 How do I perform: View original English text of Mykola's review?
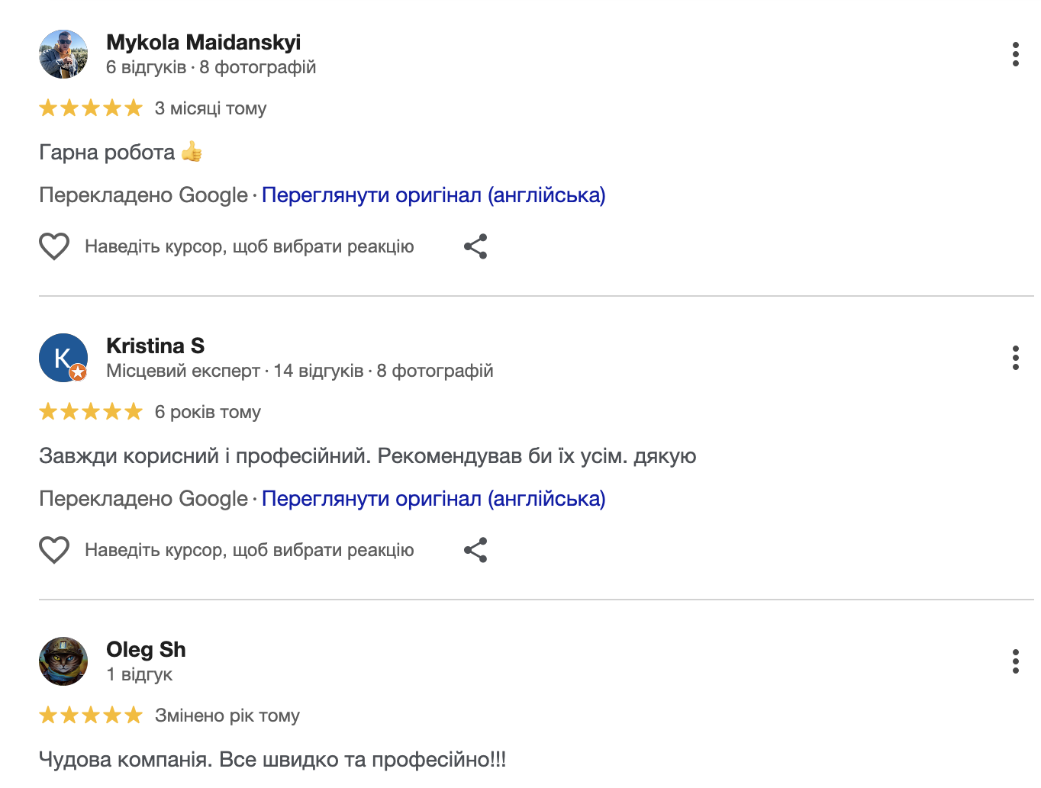pyautogui.click(x=433, y=195)
